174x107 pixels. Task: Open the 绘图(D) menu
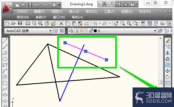127,12
